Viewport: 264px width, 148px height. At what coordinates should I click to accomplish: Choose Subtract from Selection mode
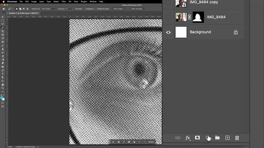tap(24, 9)
